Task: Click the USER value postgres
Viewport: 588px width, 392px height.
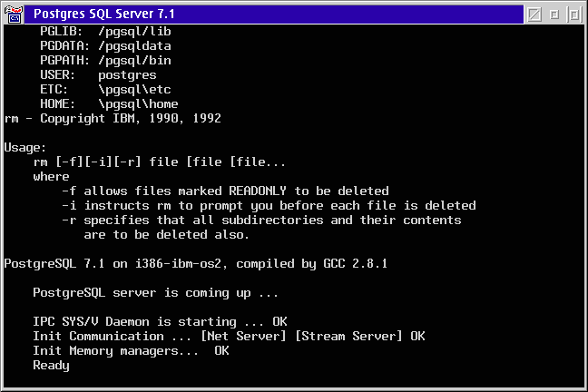Action: 128,75
